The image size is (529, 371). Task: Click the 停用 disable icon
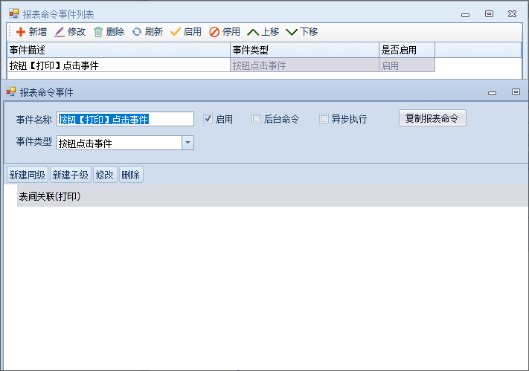point(214,32)
